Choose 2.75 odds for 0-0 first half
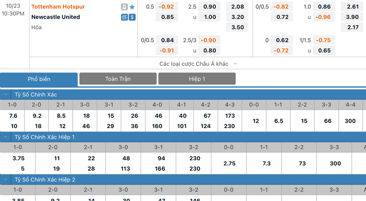 (229, 163)
